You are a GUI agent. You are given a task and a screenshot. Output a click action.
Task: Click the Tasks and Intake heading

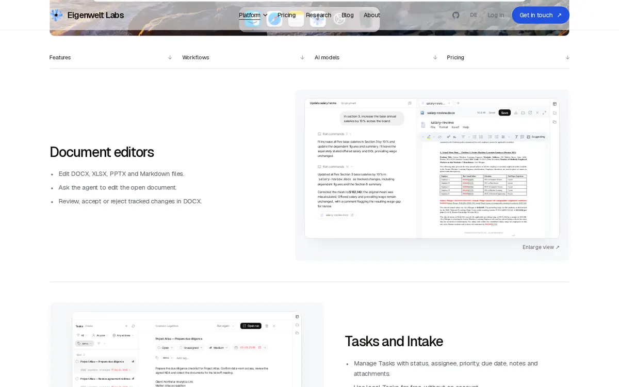pos(394,341)
